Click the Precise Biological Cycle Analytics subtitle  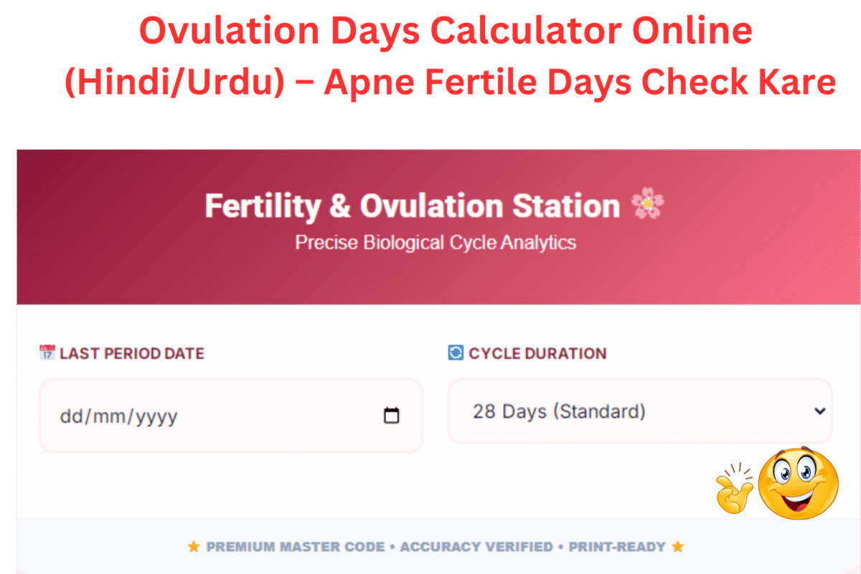(x=436, y=243)
